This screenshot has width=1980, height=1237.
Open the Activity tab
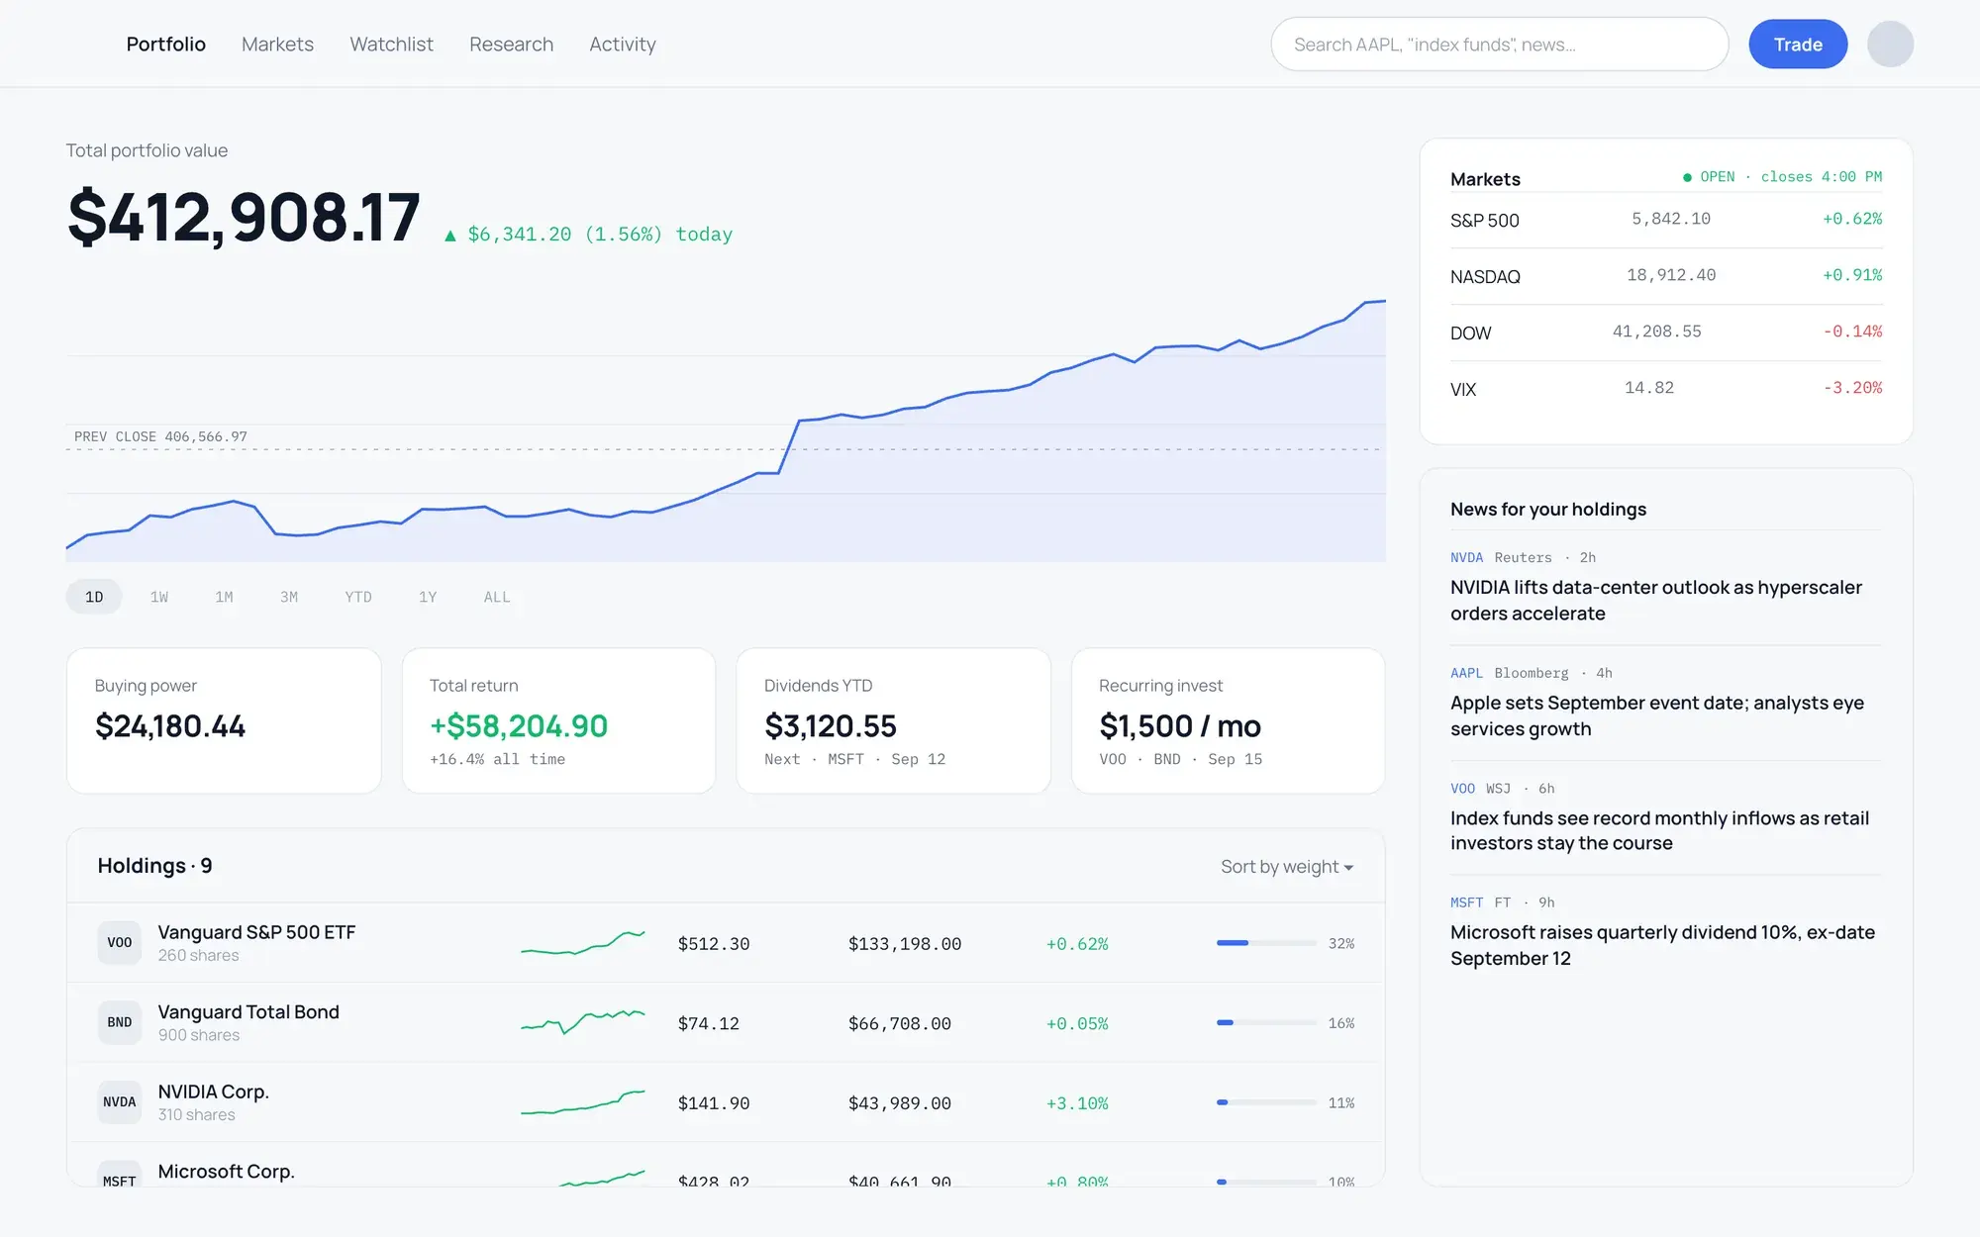click(x=623, y=45)
